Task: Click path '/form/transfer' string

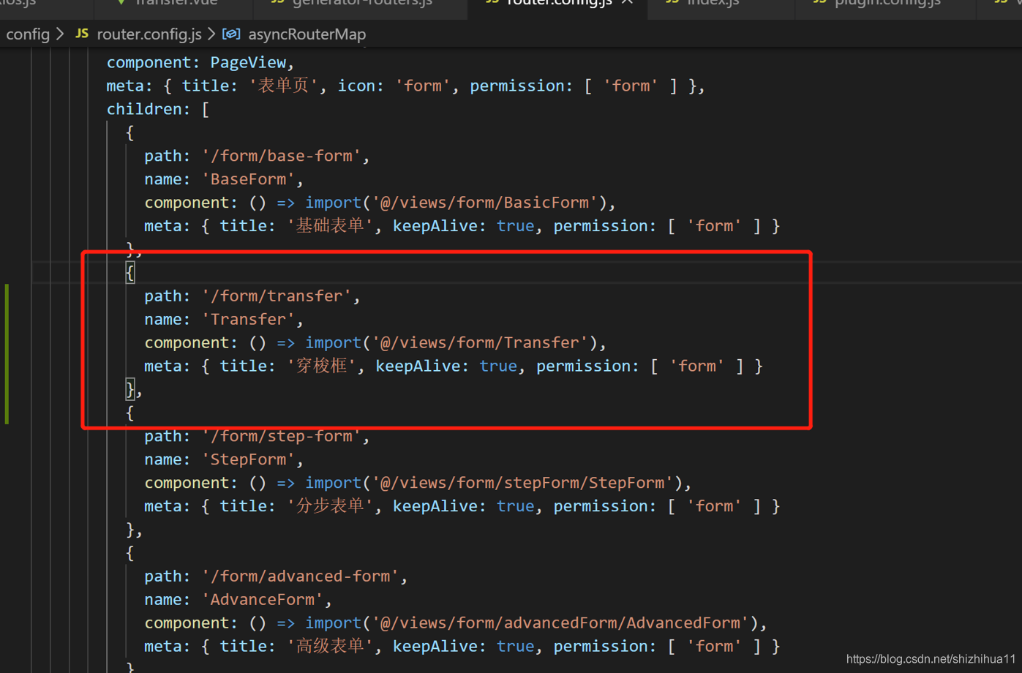Action: coord(277,296)
